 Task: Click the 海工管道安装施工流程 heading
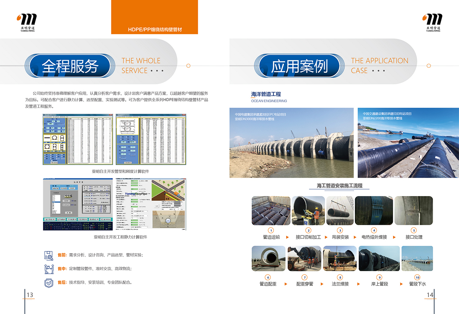pyautogui.click(x=339, y=186)
